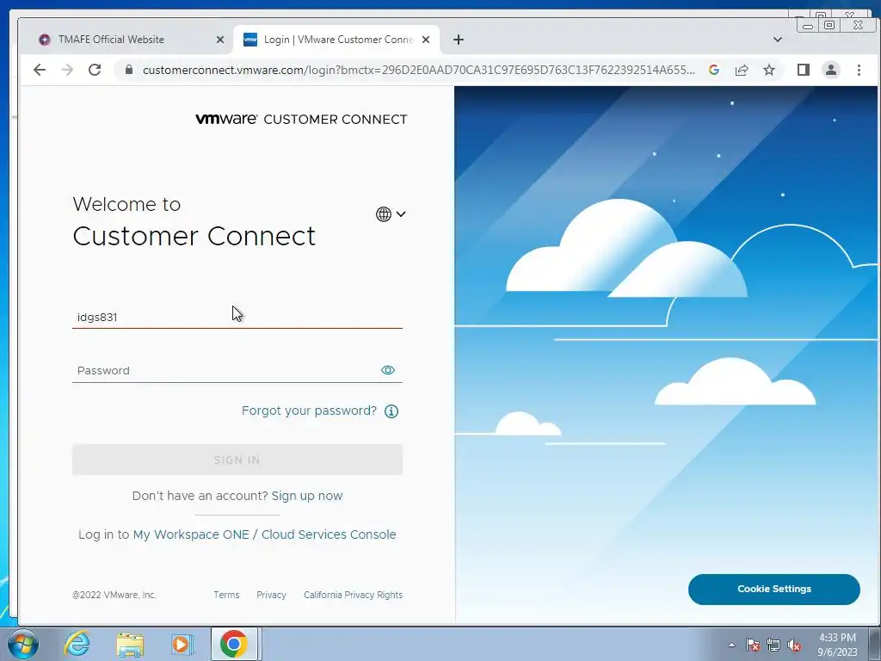Screen dimensions: 881x661
Task: Click the disabled SIGN IN button
Action: point(237,460)
